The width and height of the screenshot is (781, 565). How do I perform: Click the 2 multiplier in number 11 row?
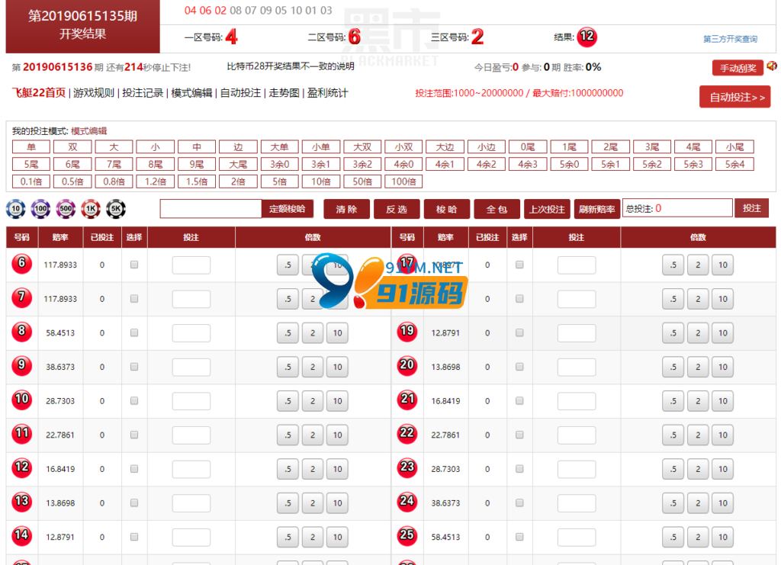coord(313,435)
